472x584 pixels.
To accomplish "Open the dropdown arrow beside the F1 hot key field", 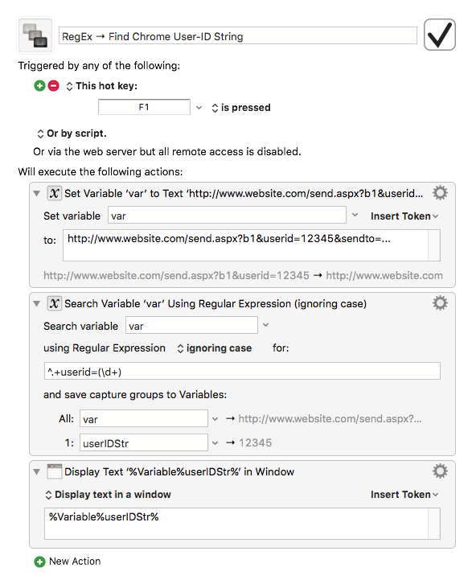I will pos(199,108).
